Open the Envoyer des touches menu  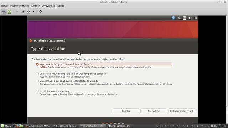53,6
